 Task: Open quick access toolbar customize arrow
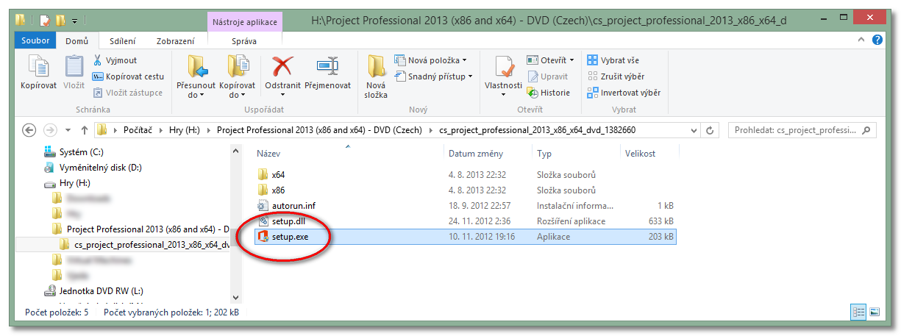point(74,21)
